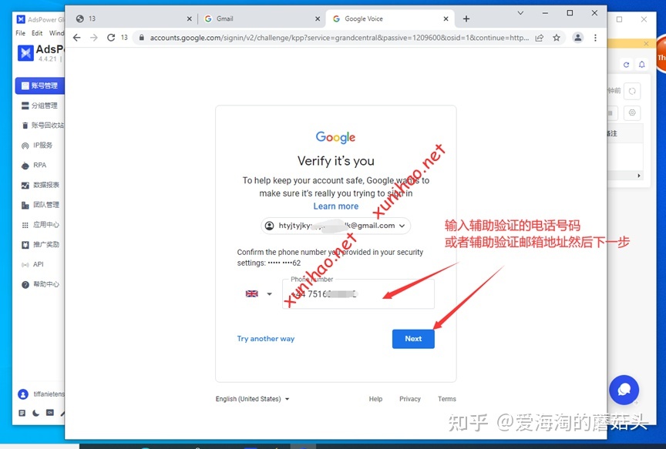This screenshot has height=449, width=666.
Task: Open the tab search chevron
Action: (x=520, y=13)
